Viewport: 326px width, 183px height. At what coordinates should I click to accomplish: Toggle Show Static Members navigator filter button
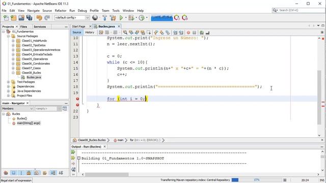pos(21,173)
